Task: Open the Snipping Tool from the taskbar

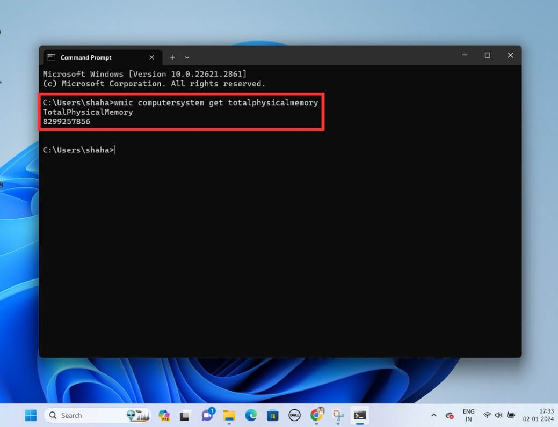Action: 337,415
